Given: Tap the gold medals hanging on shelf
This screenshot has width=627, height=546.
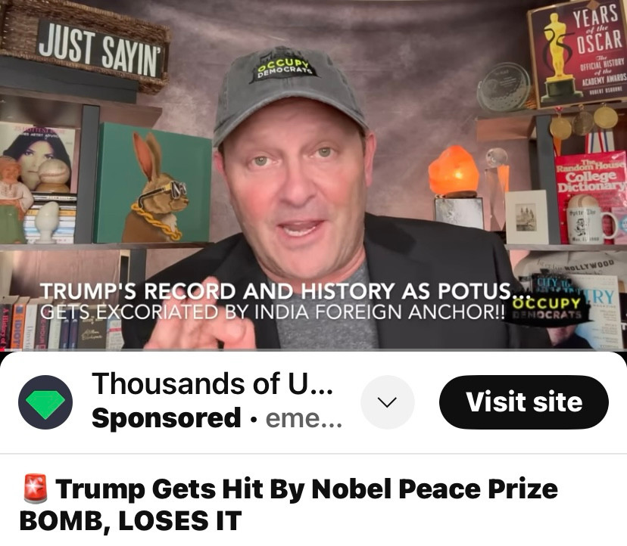Looking at the screenshot, I should [x=583, y=122].
